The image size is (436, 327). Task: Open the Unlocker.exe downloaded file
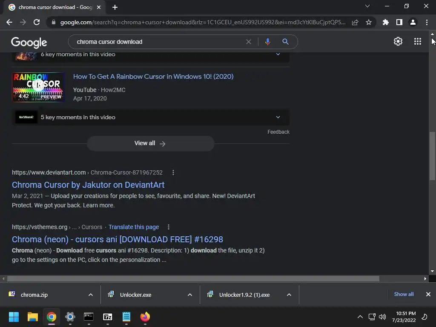pos(135,295)
